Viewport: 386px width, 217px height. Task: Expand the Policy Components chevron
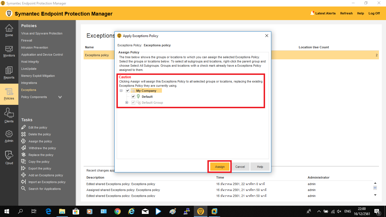click(x=60, y=97)
